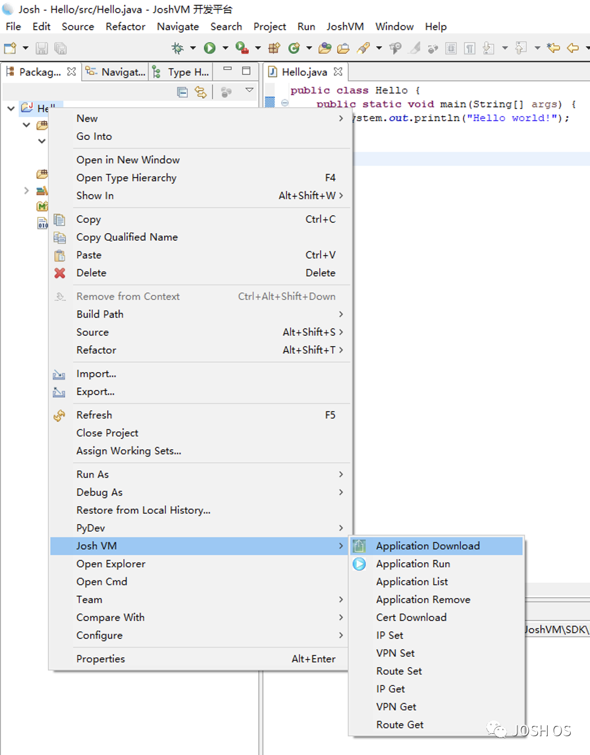
Task: Toggle Block Selection Mode toolbar icon
Action: pyautogui.click(x=451, y=48)
